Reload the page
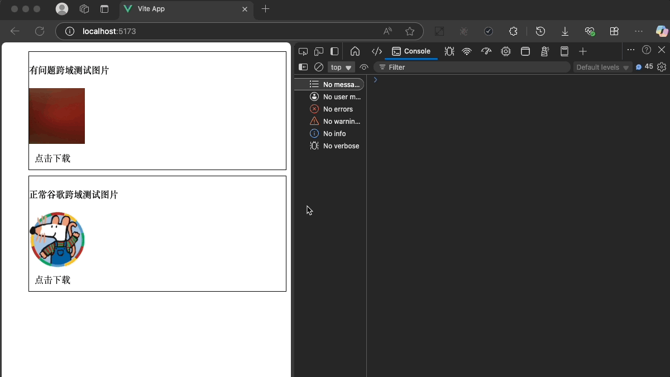Screen dimensions: 670x377 (x=40, y=31)
